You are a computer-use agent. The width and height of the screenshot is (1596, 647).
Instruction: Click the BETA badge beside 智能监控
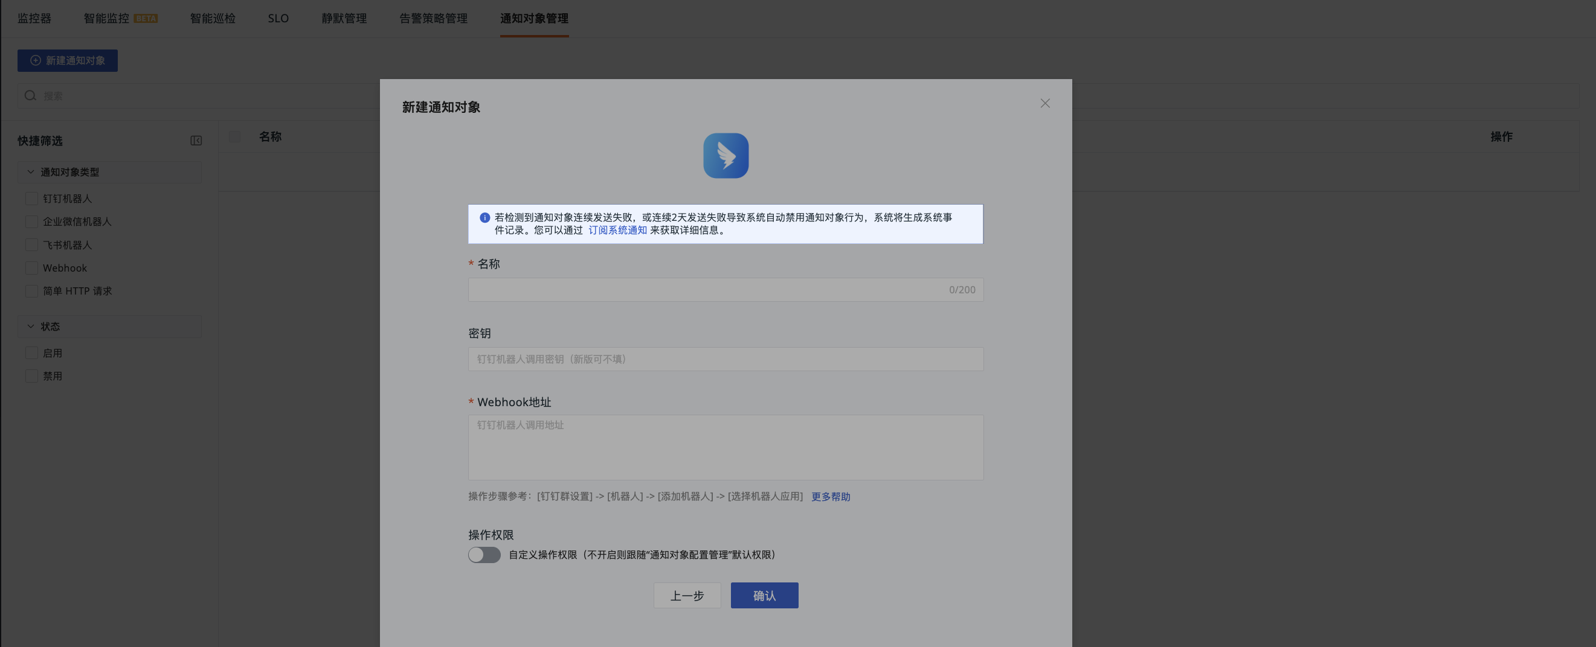click(x=146, y=19)
